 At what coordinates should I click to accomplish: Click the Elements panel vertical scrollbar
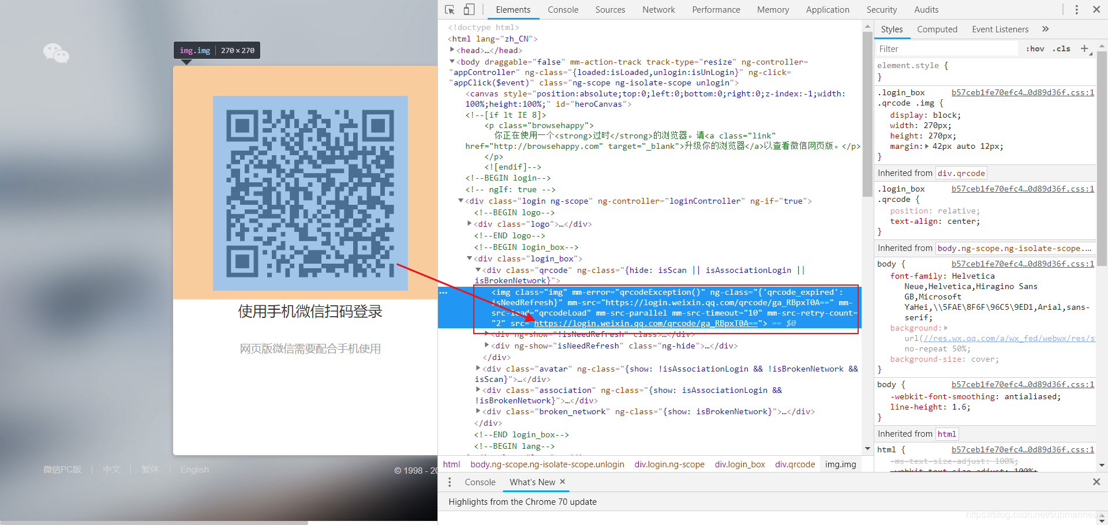coord(867,114)
